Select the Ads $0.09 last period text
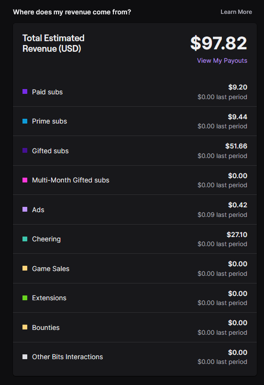Screen dimensions: 264x385 (x=222, y=215)
